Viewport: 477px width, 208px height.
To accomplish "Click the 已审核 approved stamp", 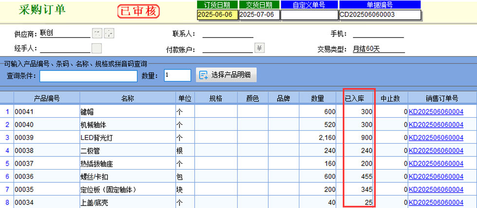I will tap(140, 10).
